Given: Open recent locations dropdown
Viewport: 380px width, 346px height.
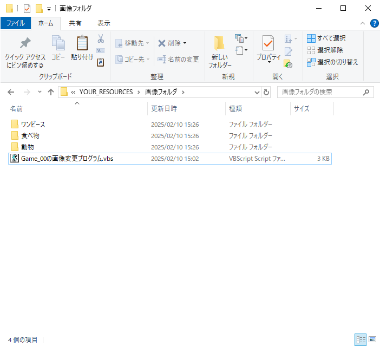Looking at the screenshot, I should (40, 92).
